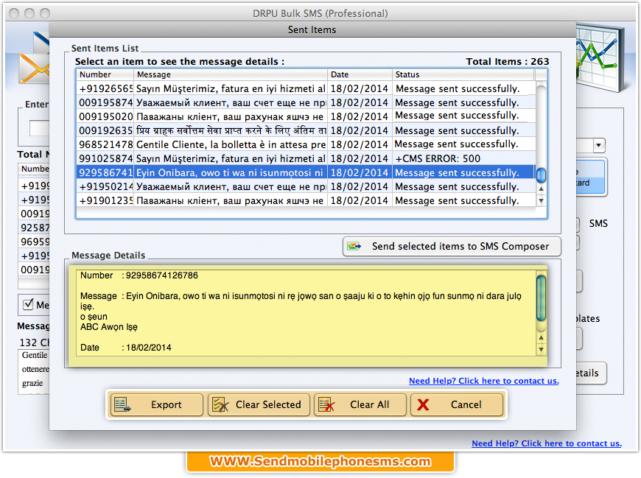Send selected items to SMS Composer
This screenshot has width=641, height=478.
452,246
